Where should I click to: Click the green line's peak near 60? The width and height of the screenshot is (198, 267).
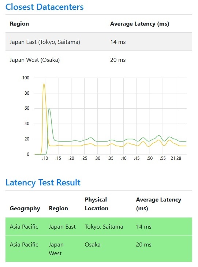point(49,109)
